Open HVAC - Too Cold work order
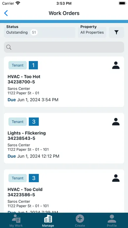This screenshot has height=228, width=128. click(x=64, y=191)
